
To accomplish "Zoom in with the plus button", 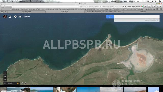I will point(5,77).
